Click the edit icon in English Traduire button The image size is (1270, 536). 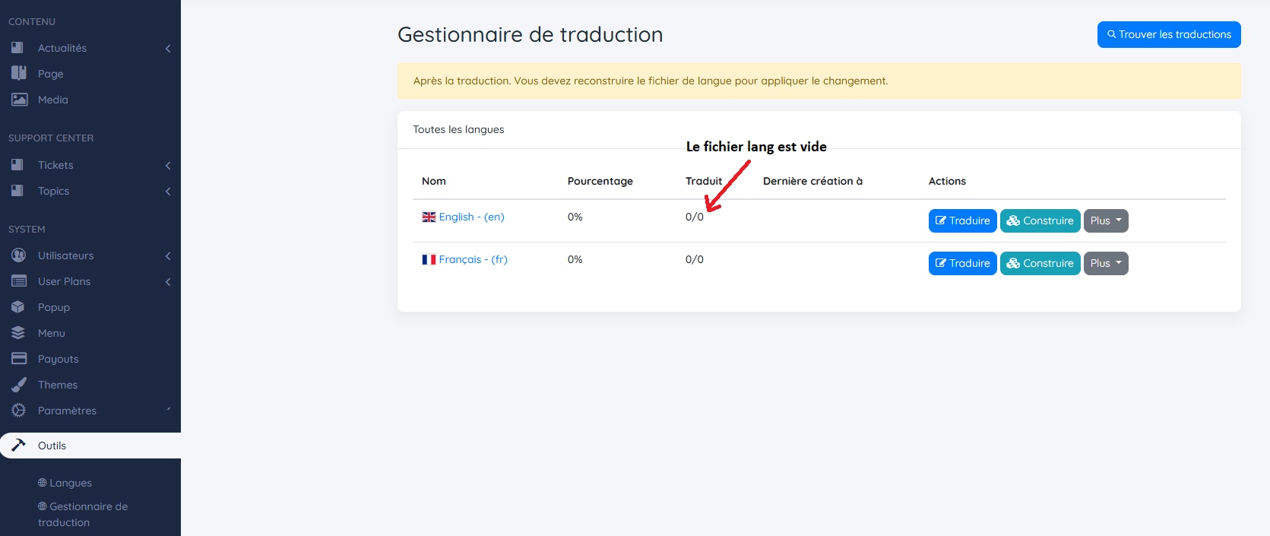point(941,220)
